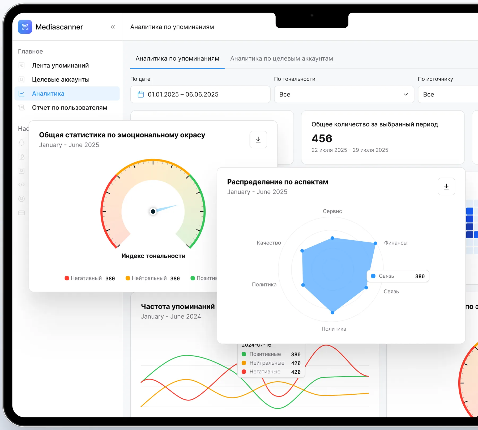Click the card payment icon in sidebar
Screen dimensions: 478x430
point(22,213)
